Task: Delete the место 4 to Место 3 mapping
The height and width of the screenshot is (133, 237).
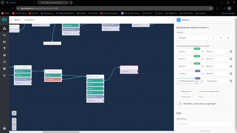Action: tap(231, 66)
